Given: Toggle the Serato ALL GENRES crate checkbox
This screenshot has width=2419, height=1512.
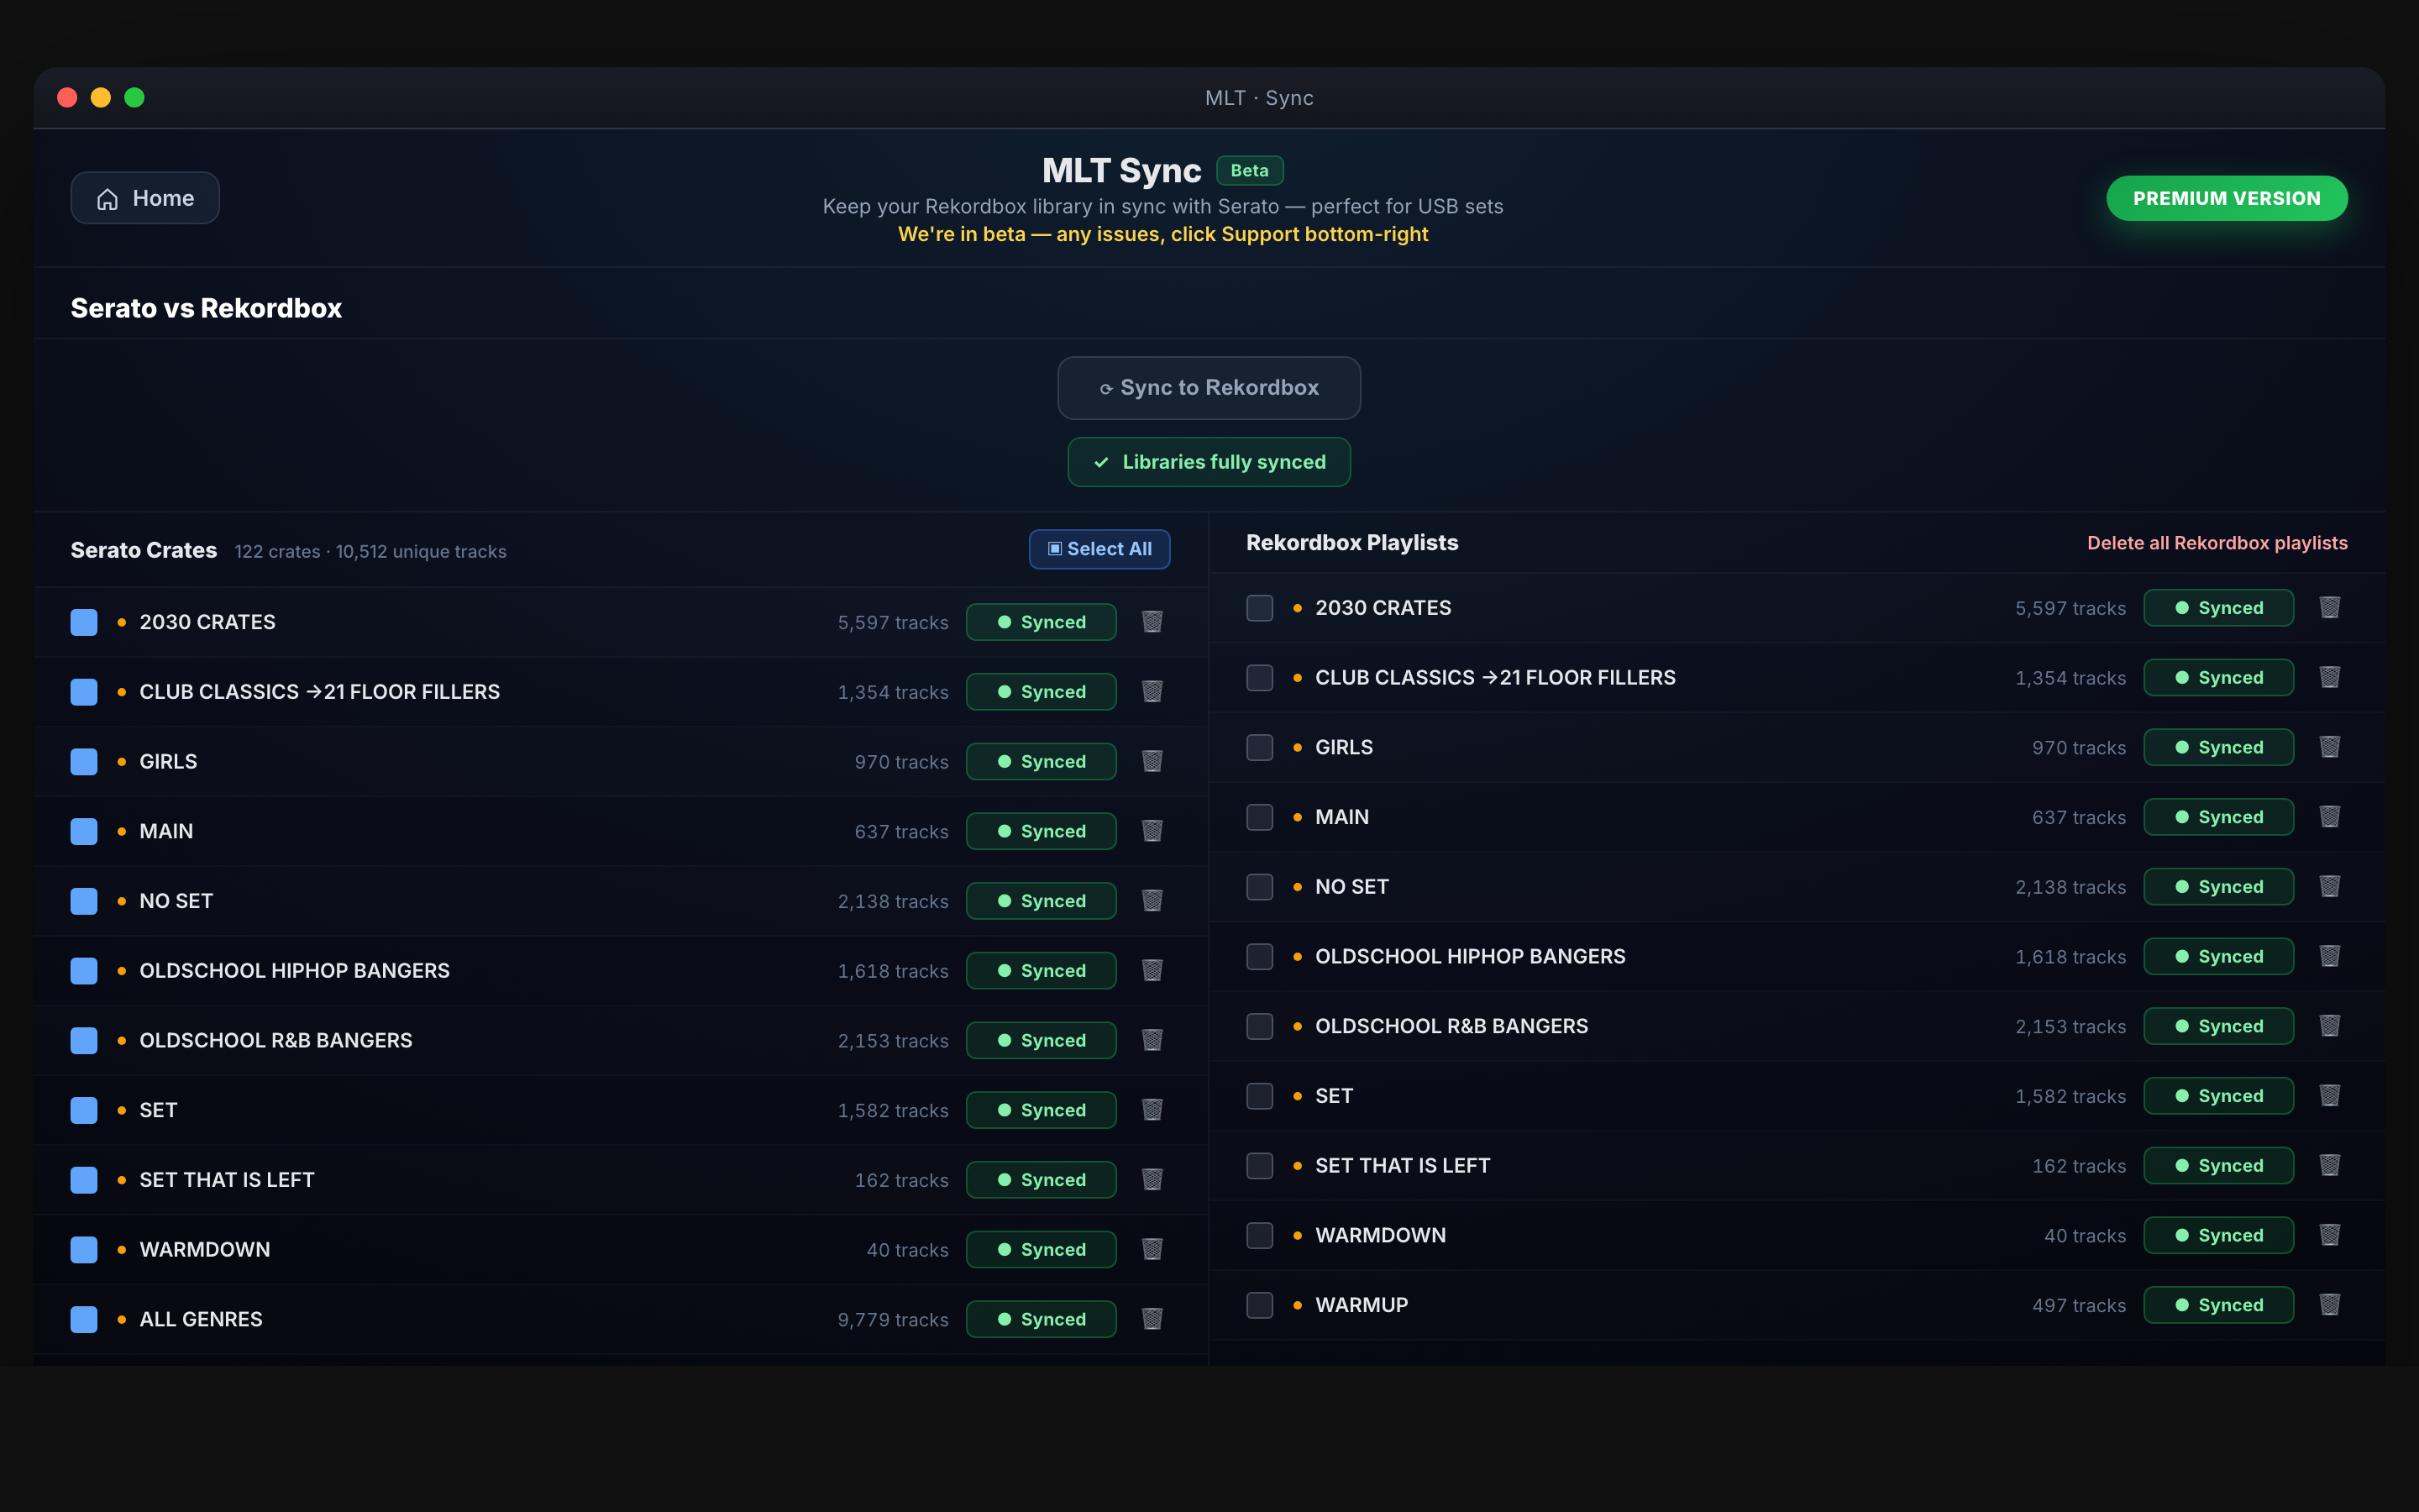Looking at the screenshot, I should tap(84, 1320).
